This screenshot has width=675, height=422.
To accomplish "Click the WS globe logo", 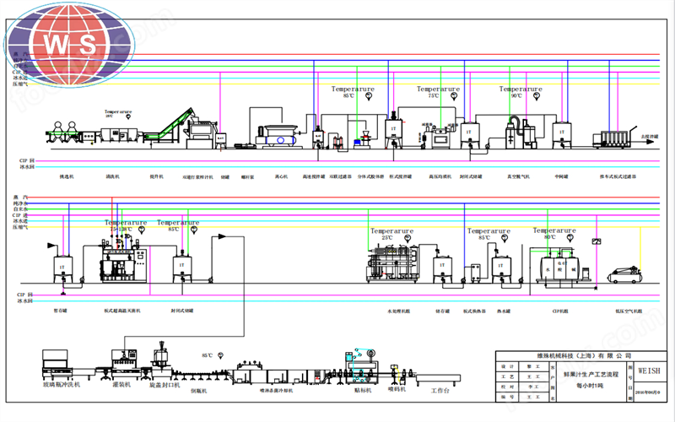I will click(67, 44).
